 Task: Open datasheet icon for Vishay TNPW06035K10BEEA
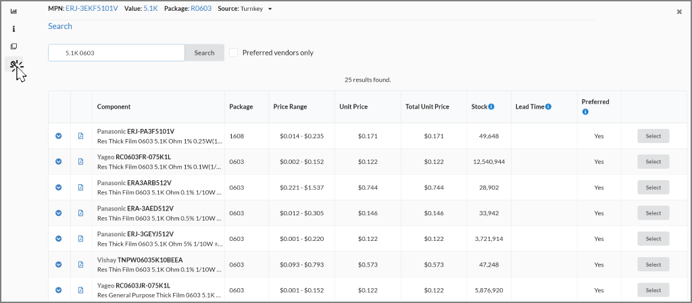click(x=80, y=265)
